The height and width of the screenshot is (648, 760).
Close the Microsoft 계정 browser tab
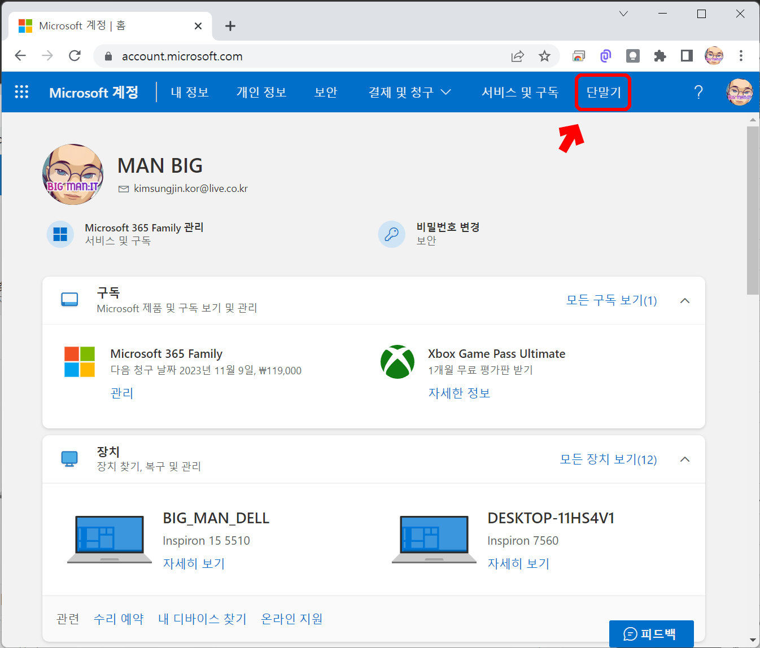(x=198, y=26)
